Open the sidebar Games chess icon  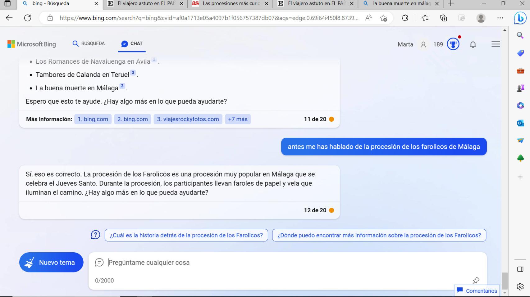click(x=520, y=88)
